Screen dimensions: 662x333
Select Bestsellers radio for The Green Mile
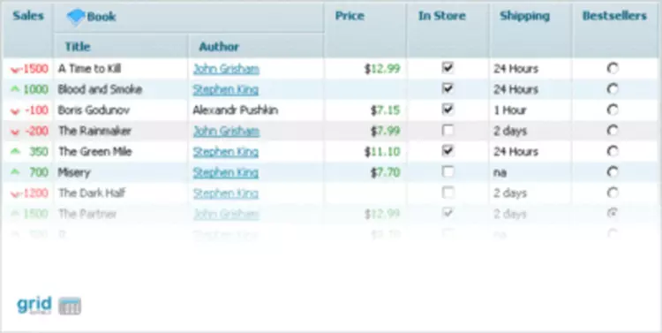tap(613, 151)
